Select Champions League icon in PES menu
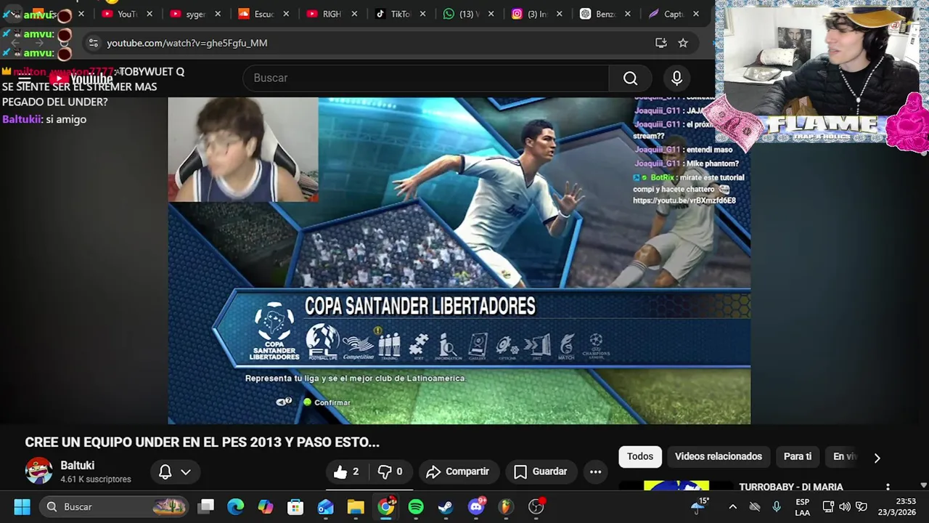 point(596,346)
